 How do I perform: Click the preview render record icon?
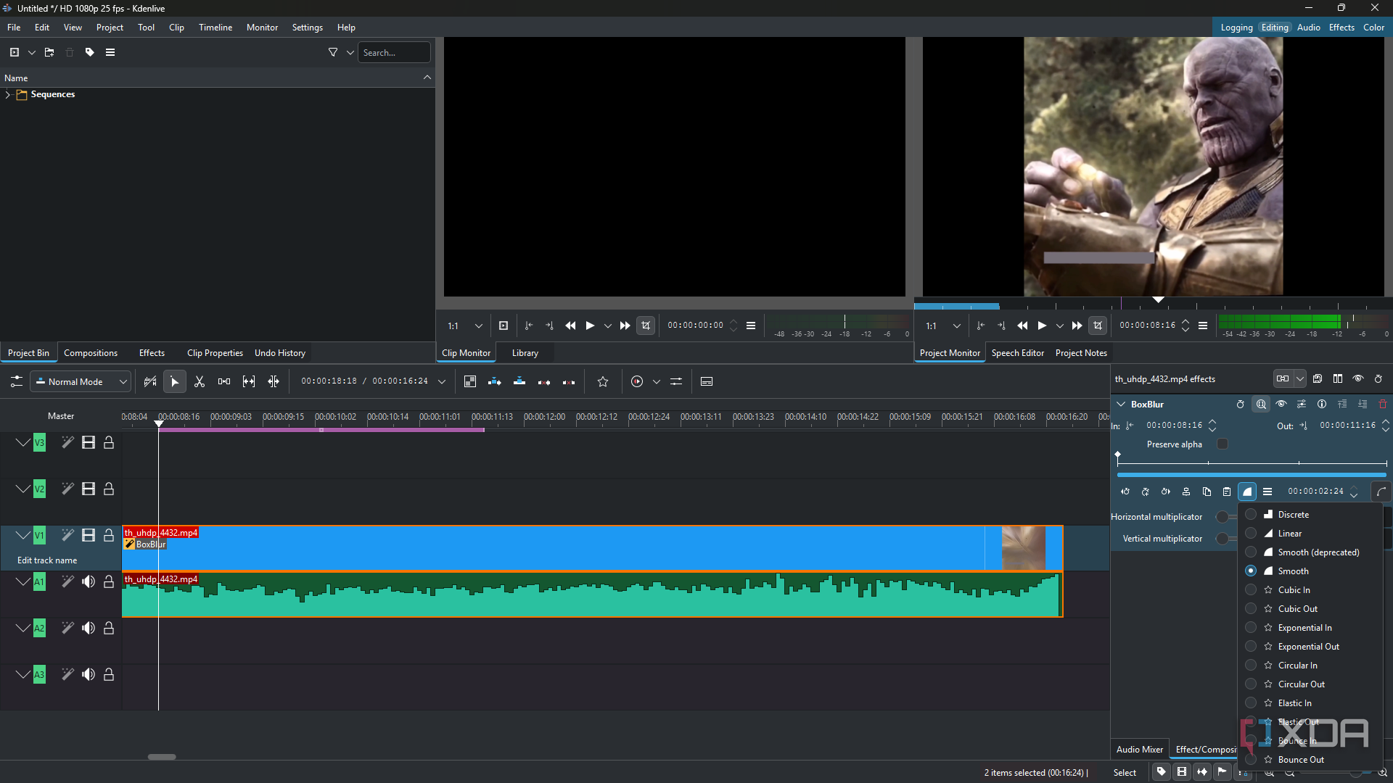pos(637,381)
